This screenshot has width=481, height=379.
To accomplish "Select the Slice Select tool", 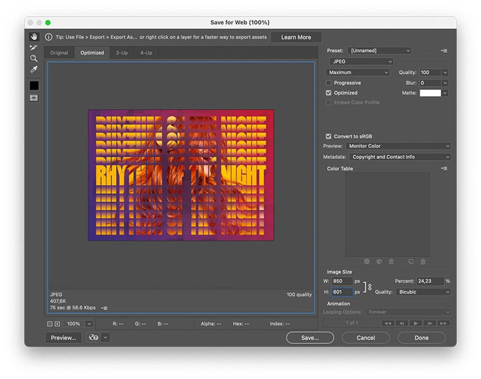I will click(34, 48).
